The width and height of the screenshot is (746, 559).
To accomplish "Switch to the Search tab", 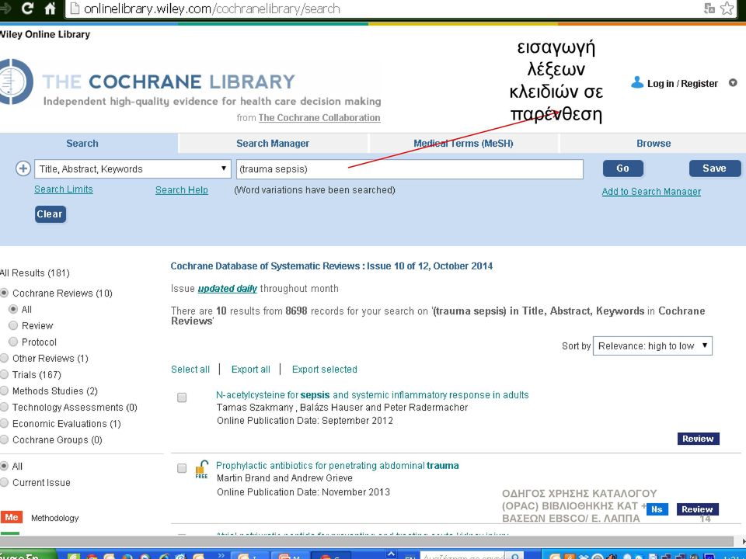I will [x=82, y=143].
